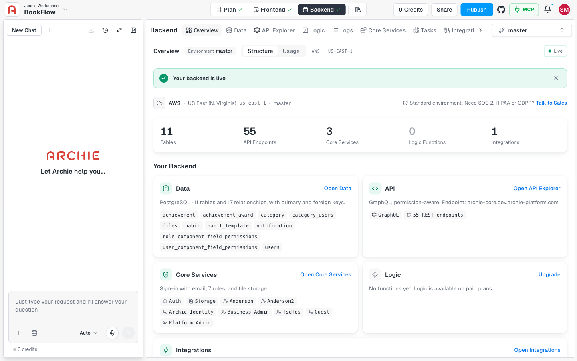Click the database icon in chat input
The height and width of the screenshot is (361, 577).
pyautogui.click(x=34, y=333)
